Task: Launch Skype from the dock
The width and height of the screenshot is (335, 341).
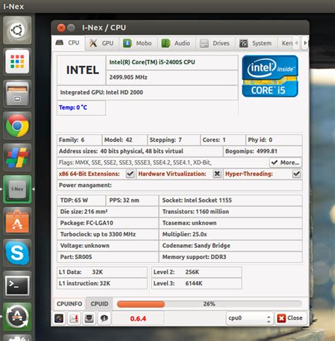Action: pyautogui.click(x=17, y=253)
